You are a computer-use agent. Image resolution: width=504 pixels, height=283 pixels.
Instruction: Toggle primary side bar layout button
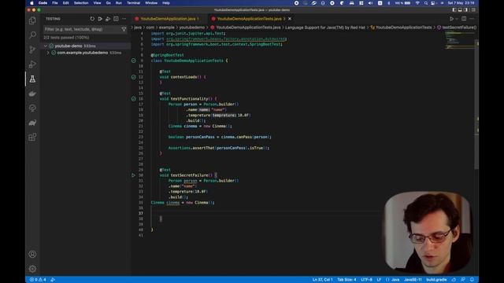coord(454,10)
